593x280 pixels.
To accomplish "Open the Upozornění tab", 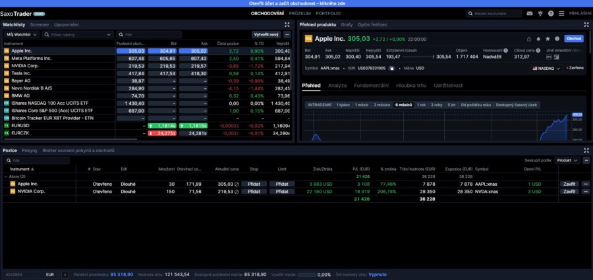I will (66, 24).
